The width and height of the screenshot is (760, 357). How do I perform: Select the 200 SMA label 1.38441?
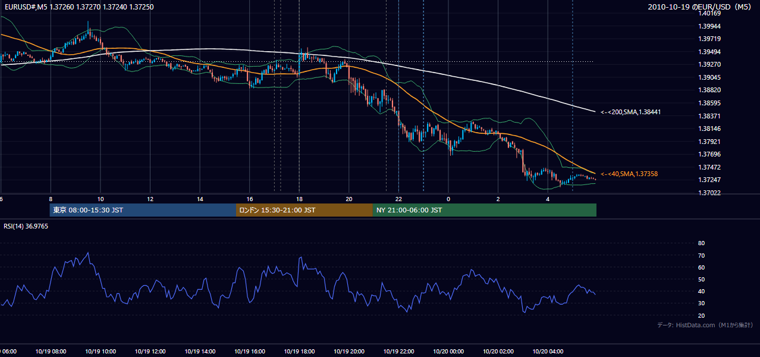point(631,112)
